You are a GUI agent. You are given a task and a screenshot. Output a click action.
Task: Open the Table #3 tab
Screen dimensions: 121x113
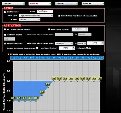tap(66, 4)
